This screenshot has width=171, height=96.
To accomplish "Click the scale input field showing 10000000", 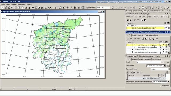I will click(x=103, y=7).
